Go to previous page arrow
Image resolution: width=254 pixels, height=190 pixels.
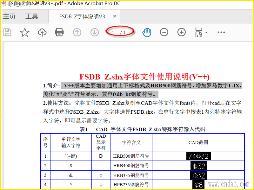click(x=77, y=32)
